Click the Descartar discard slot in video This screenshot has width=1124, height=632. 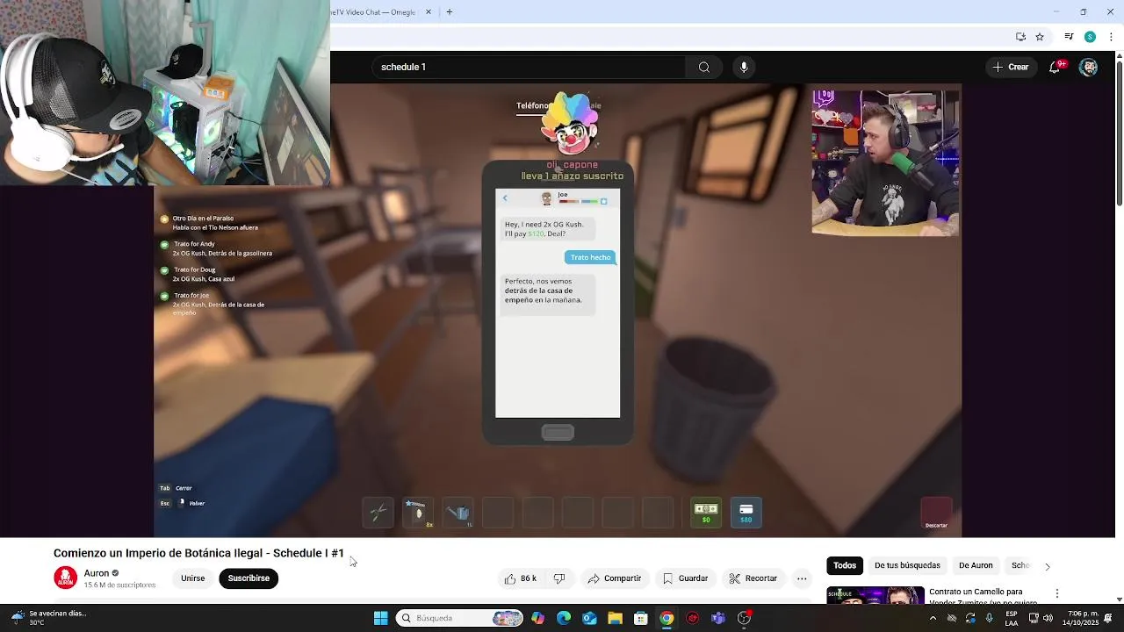click(936, 513)
